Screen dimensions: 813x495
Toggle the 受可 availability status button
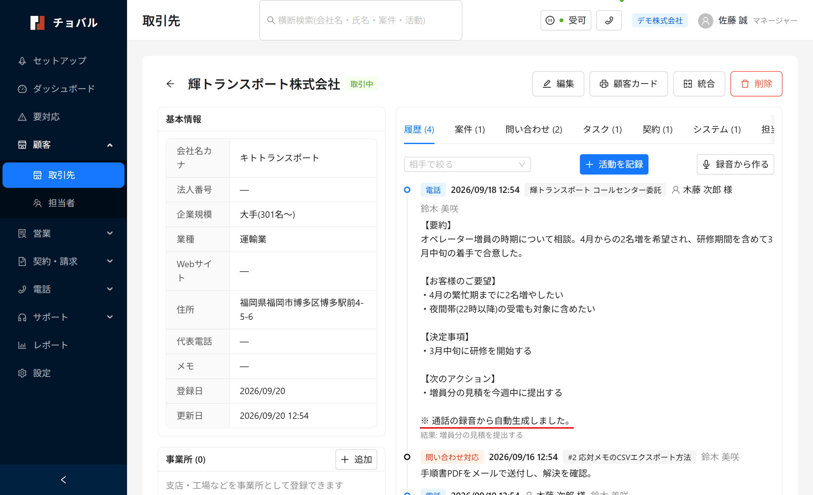(x=566, y=20)
